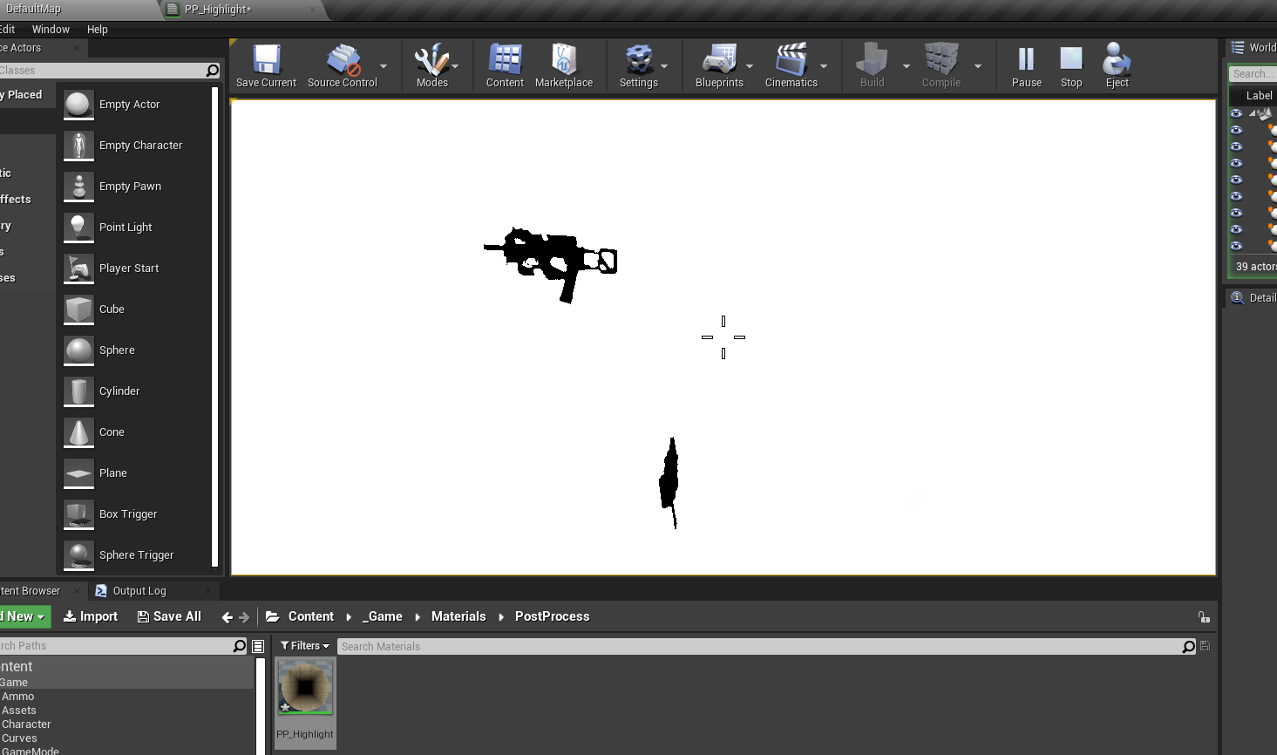
Task: Open the Modes tools icon
Action: pos(431,60)
